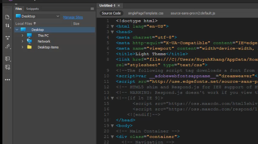This screenshot has height=144, width=258.
Task: Close the Untitled-1 document tab
Action: [119, 5]
